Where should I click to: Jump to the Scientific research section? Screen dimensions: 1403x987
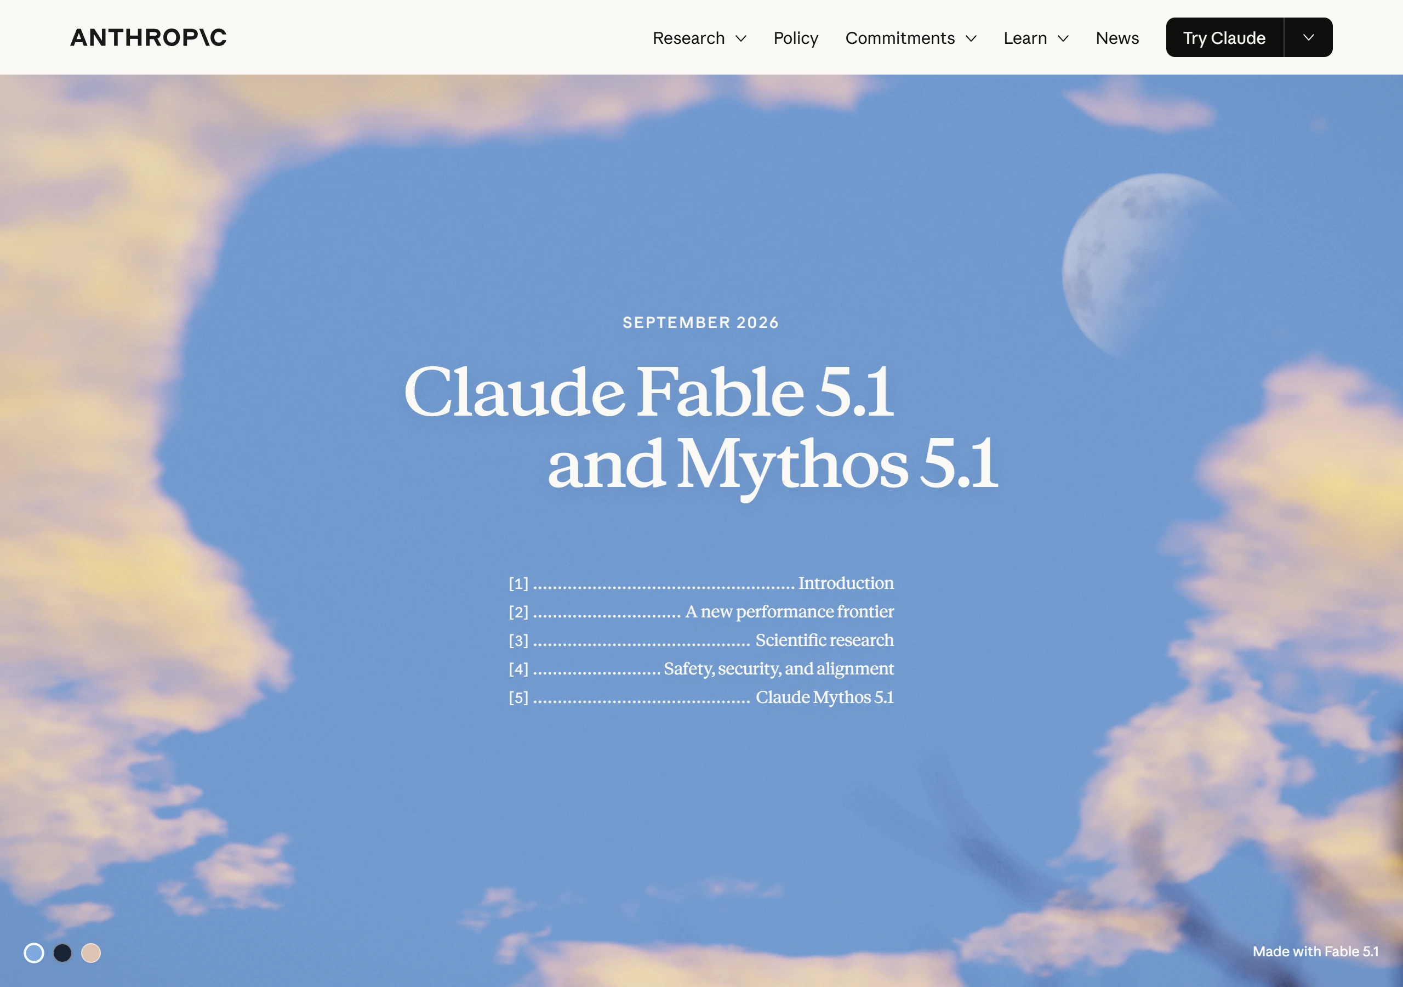coord(701,640)
